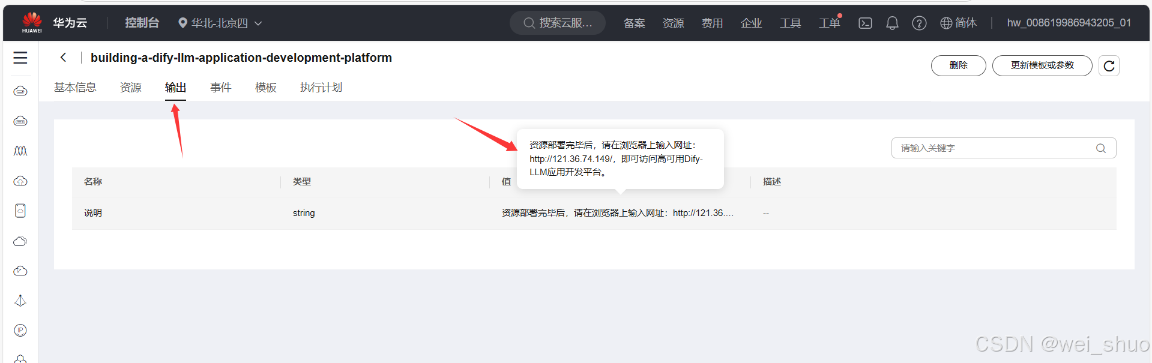Screen dimensions: 1152x363
Task: Click the 名称 column header
Action: coord(93,182)
